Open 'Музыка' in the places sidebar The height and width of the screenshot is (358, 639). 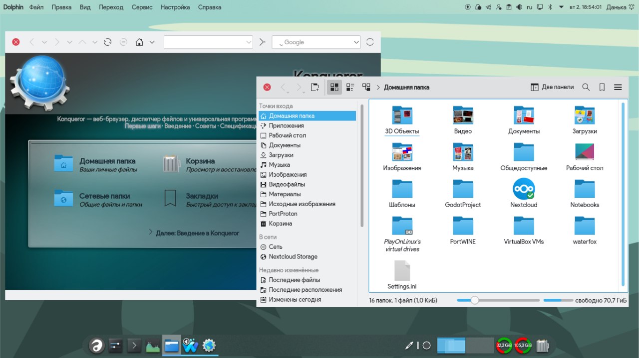point(307,165)
